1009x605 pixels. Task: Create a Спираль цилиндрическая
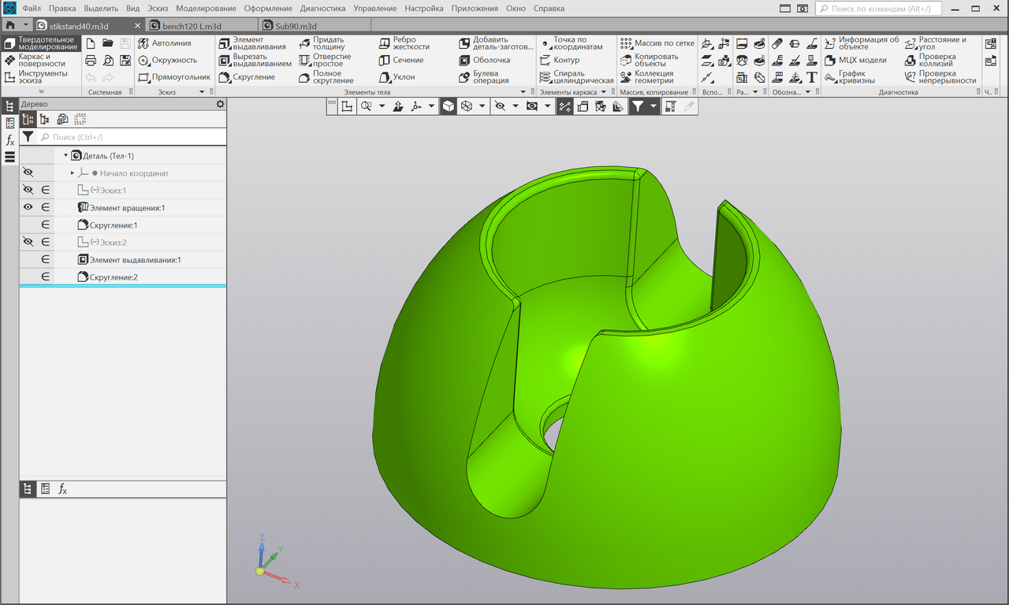tap(577, 77)
